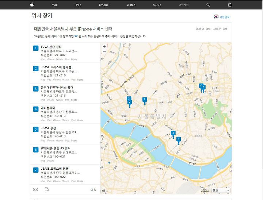Click list badge 4 for 대화컴퓨터

[35, 109]
